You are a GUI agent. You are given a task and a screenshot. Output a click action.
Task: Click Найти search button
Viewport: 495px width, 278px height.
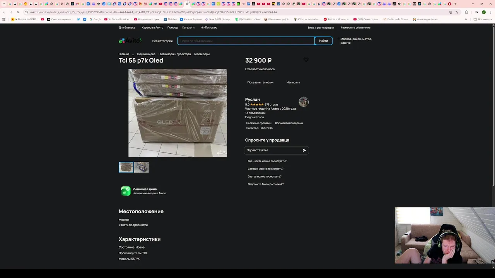tap(323, 41)
